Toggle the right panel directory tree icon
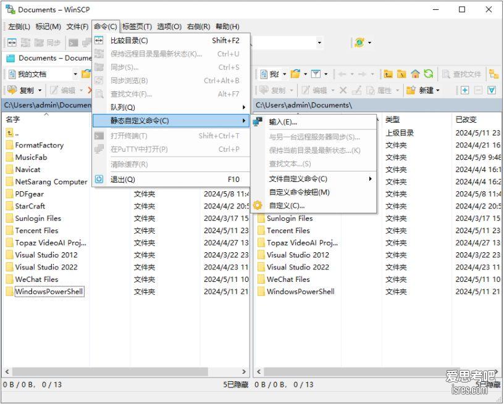Viewport: 504px width, 404px height. 493,74
